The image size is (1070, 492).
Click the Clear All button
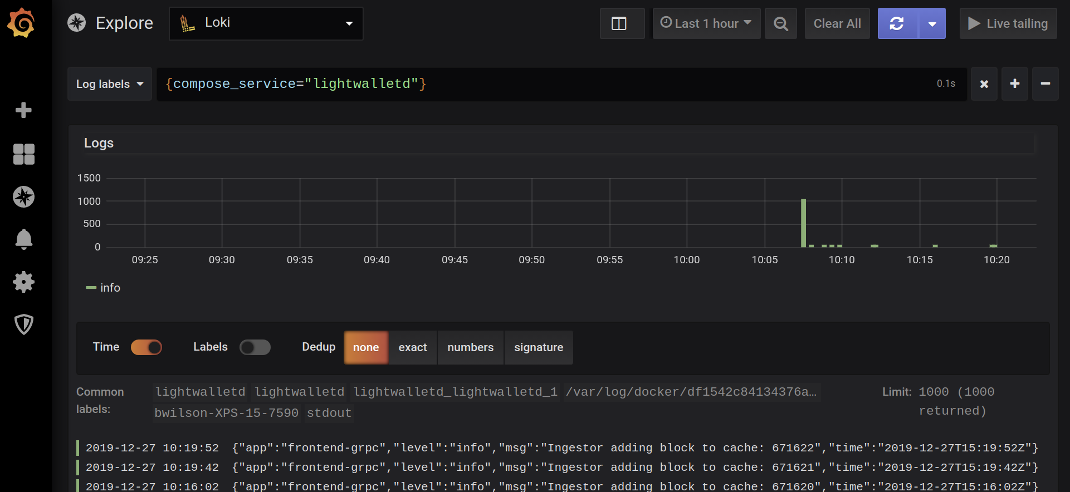[x=837, y=23]
